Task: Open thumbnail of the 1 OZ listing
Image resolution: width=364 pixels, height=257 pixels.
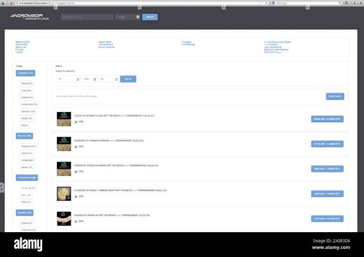Action: (64, 119)
